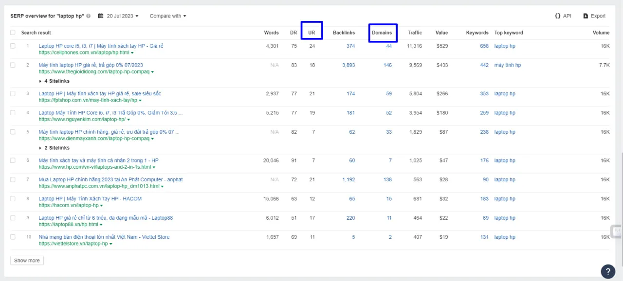This screenshot has width=623, height=281.
Task: Expand the 4 Sitelinks row
Action: click(54, 81)
